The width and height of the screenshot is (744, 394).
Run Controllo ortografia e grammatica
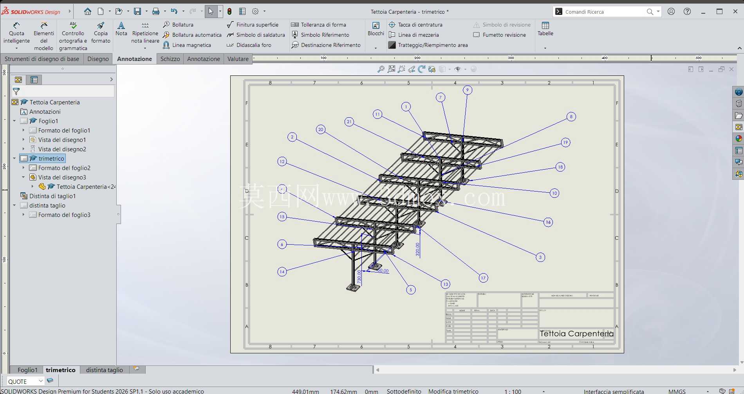(x=73, y=36)
